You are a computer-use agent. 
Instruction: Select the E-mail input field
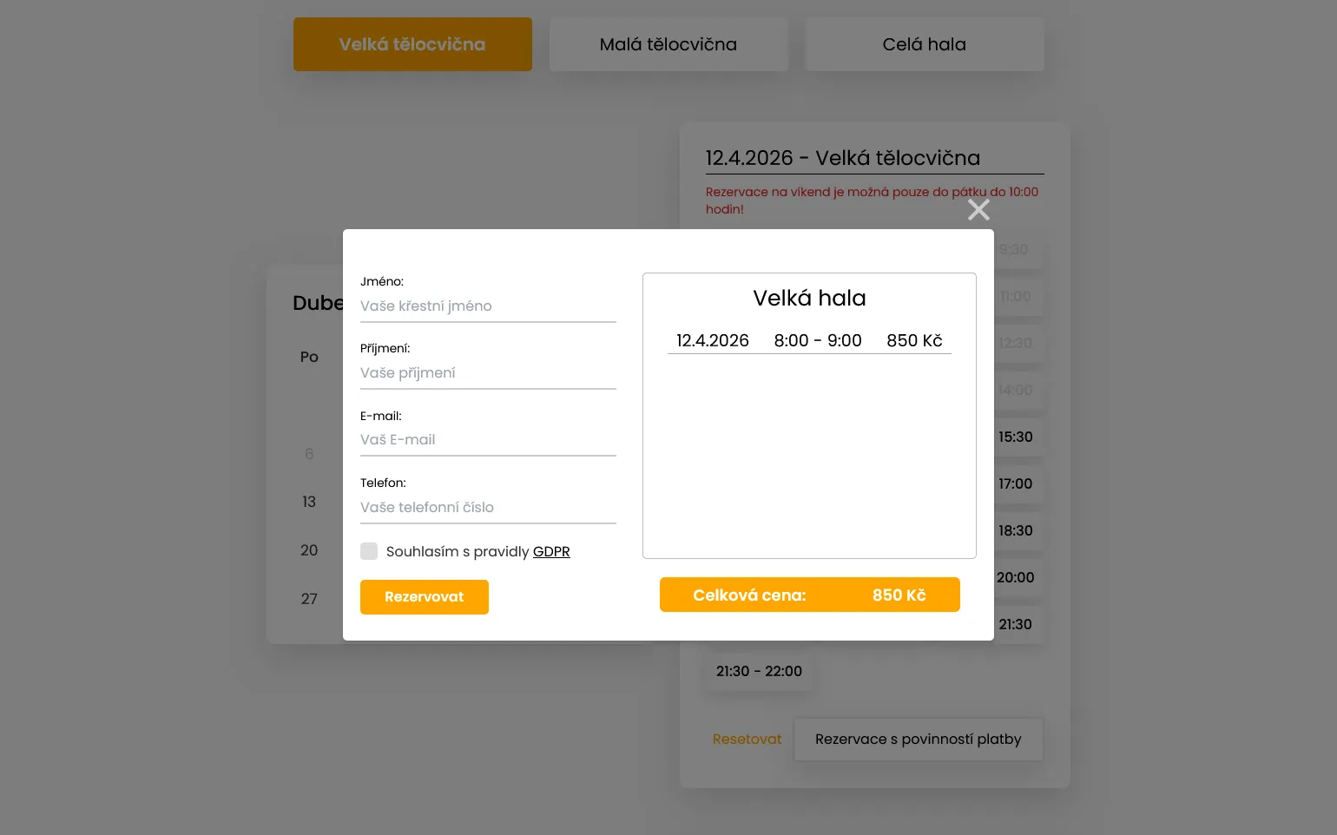pos(487,440)
